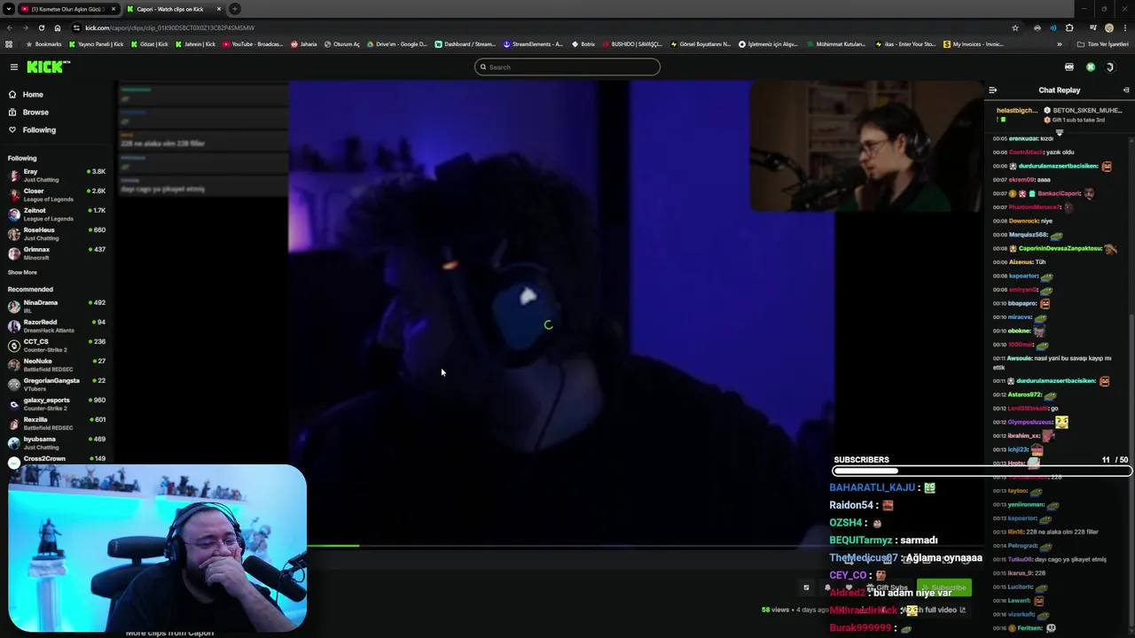Pop out the Chat Replay panel
Viewport: 1135px width, 638px height.
1126,89
